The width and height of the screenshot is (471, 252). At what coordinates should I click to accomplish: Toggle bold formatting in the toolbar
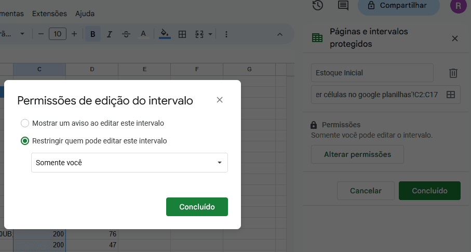pyautogui.click(x=93, y=34)
